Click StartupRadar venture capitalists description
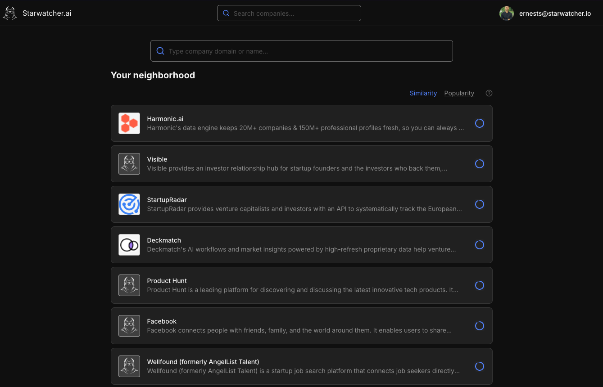The width and height of the screenshot is (603, 387). 304,209
